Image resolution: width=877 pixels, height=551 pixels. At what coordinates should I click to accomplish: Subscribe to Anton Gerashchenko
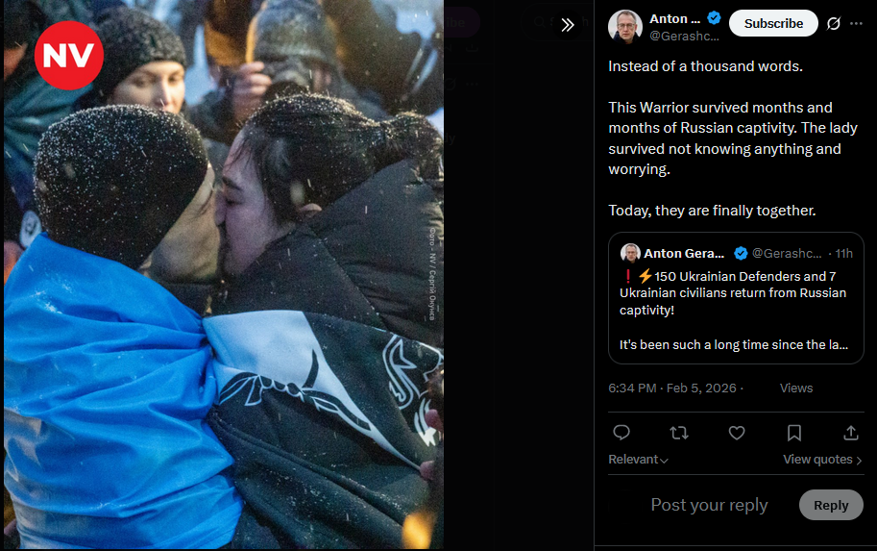pos(773,23)
